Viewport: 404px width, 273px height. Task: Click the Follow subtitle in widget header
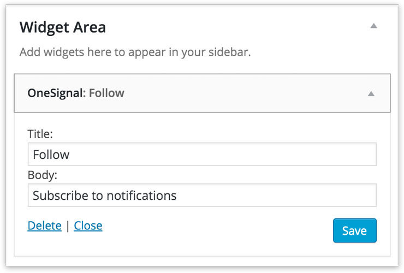[106, 93]
